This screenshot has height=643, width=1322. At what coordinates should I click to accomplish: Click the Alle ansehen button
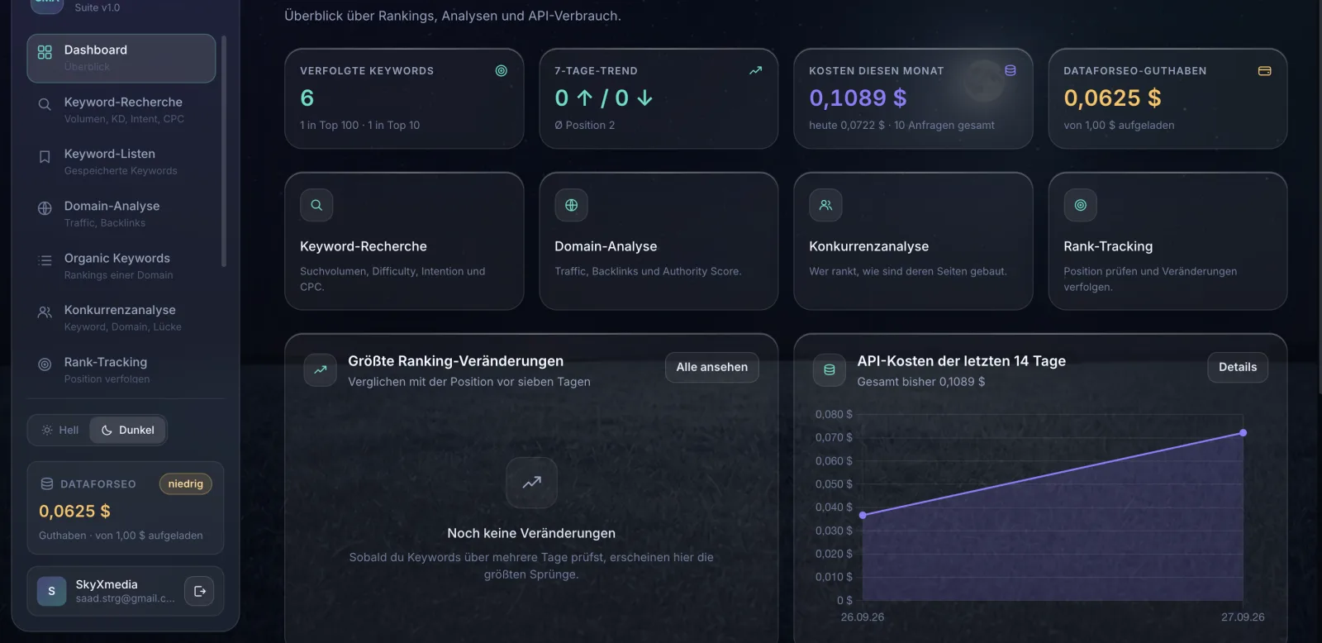[712, 367]
